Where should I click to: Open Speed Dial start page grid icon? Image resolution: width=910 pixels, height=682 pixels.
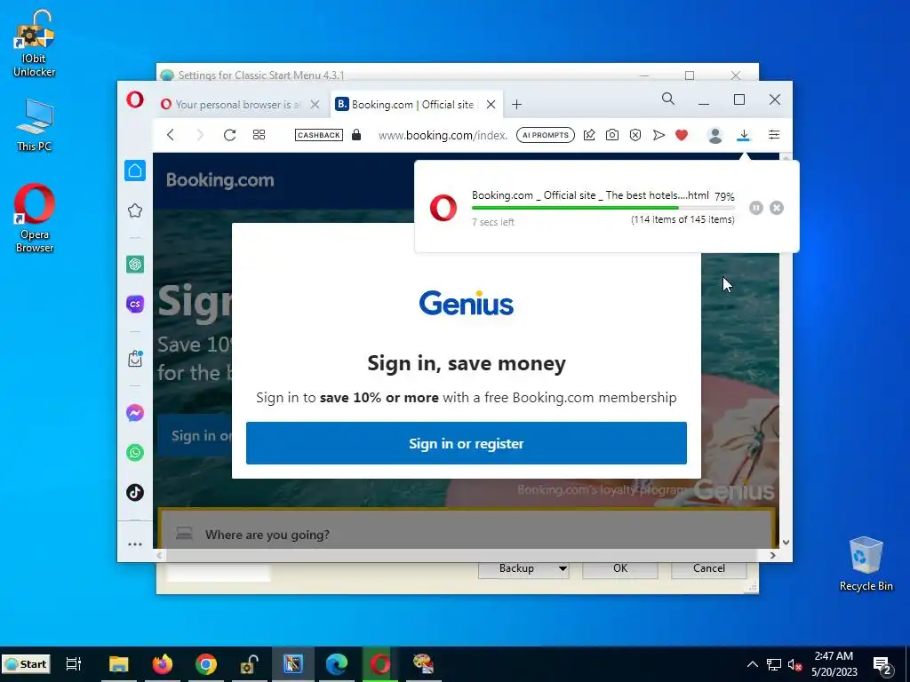click(x=259, y=135)
